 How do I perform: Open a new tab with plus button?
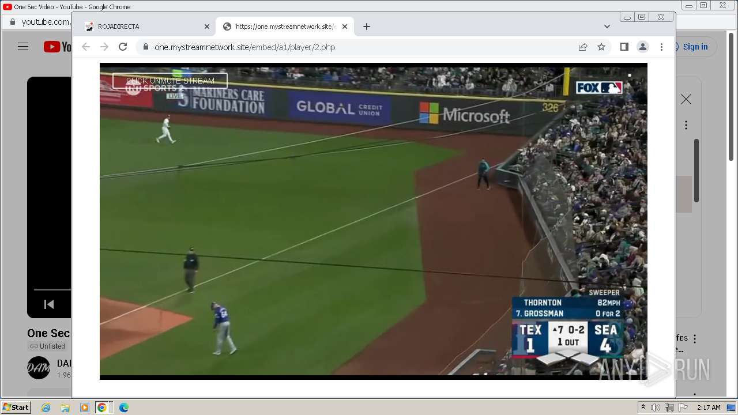[x=366, y=27]
